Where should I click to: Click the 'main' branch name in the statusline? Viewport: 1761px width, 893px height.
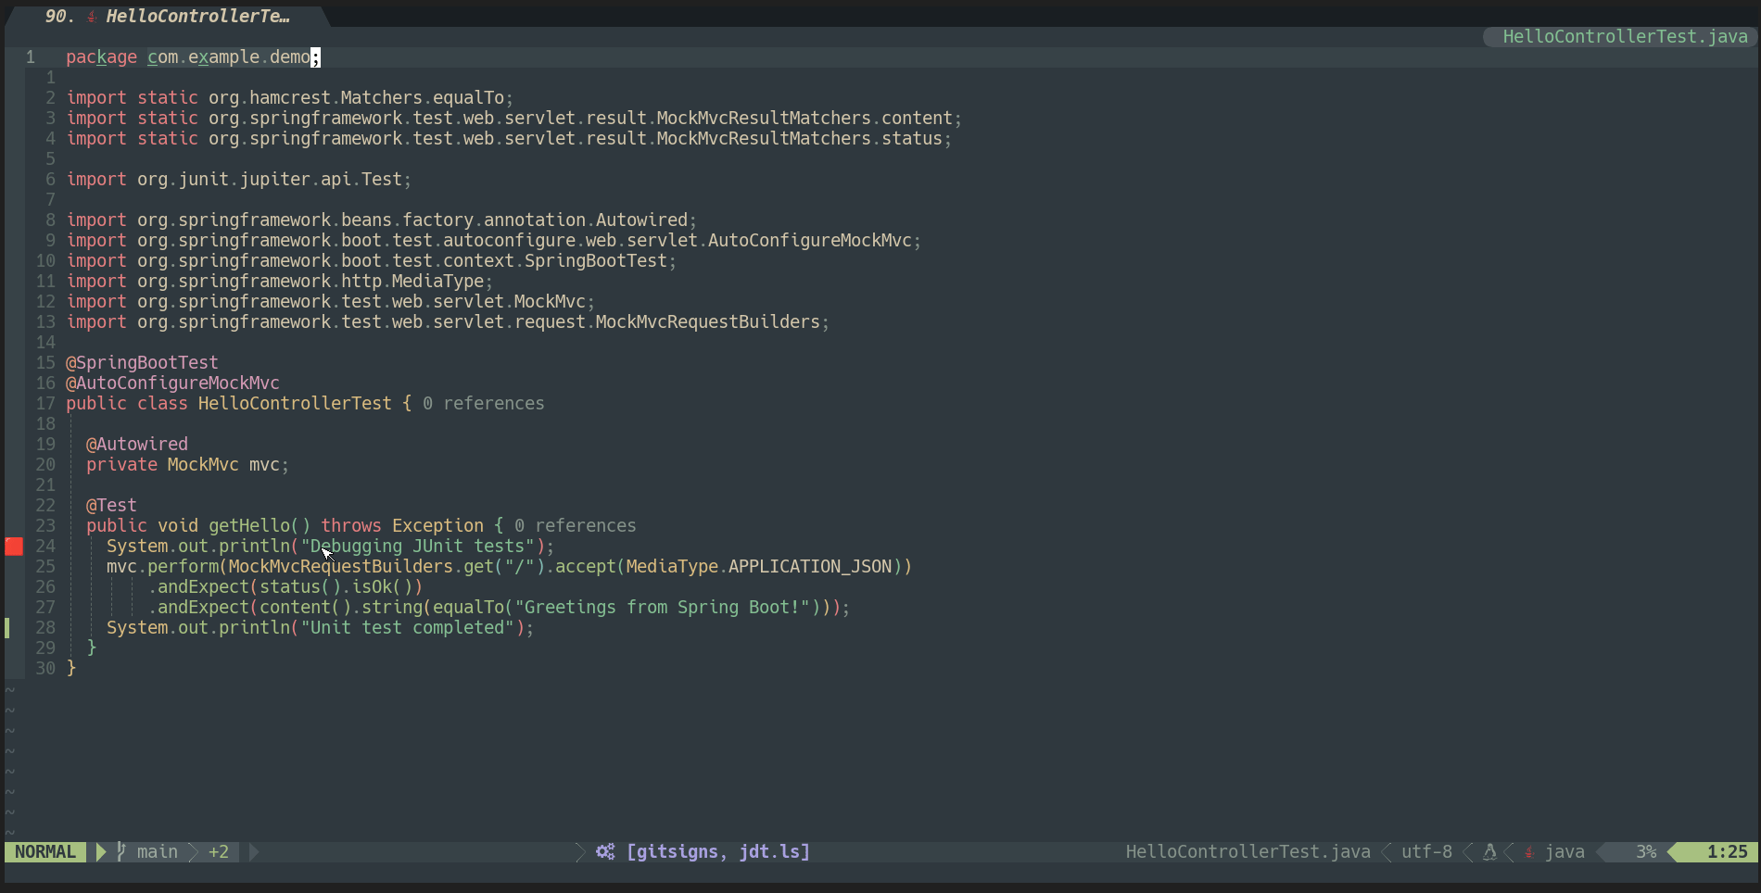click(x=158, y=851)
